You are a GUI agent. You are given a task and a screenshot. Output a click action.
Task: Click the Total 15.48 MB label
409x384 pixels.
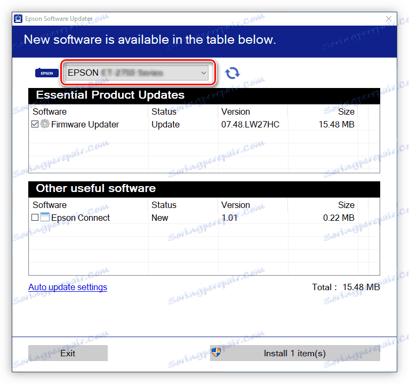pos(346,287)
